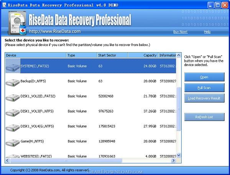Sort by the Device column header
The image size is (230, 175).
(x=36, y=55)
